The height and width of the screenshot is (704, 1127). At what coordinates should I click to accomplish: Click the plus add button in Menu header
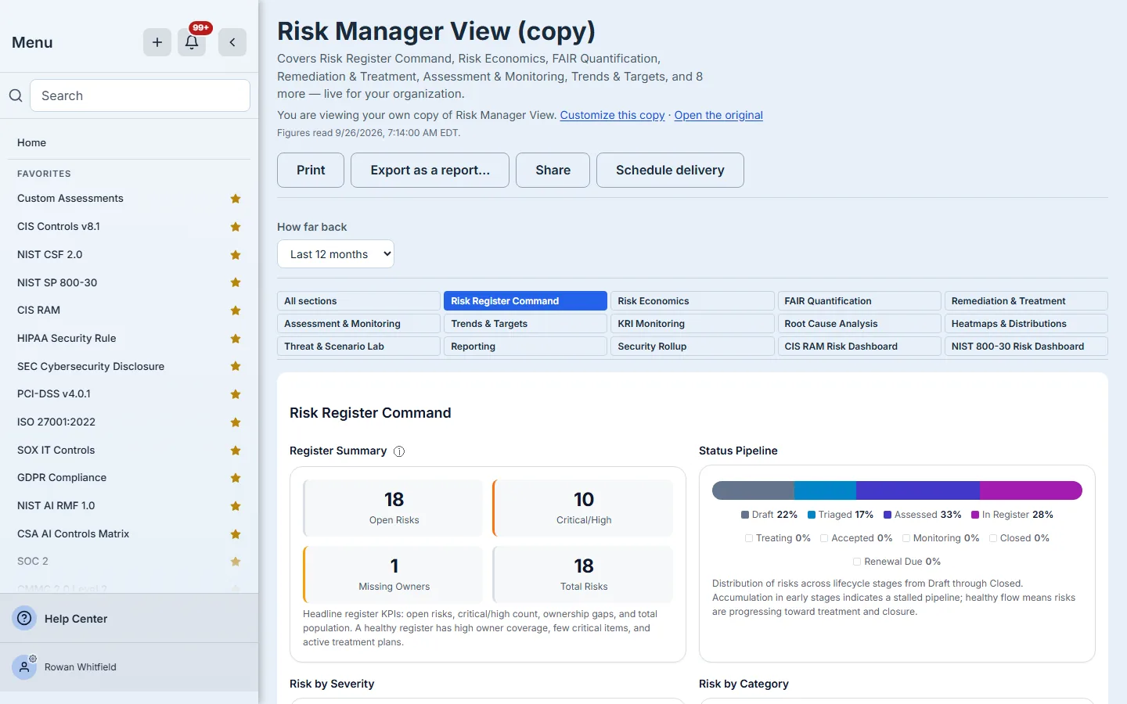click(x=157, y=42)
